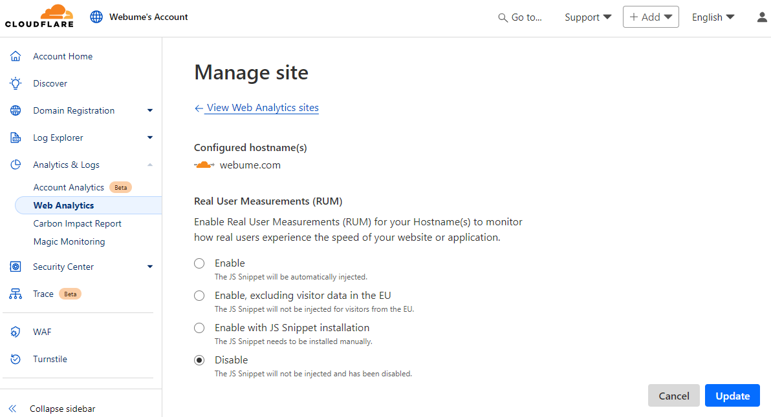Screen dimensions: 771x417
Task: Select the Enable RUM radio button
Action: tap(199, 263)
